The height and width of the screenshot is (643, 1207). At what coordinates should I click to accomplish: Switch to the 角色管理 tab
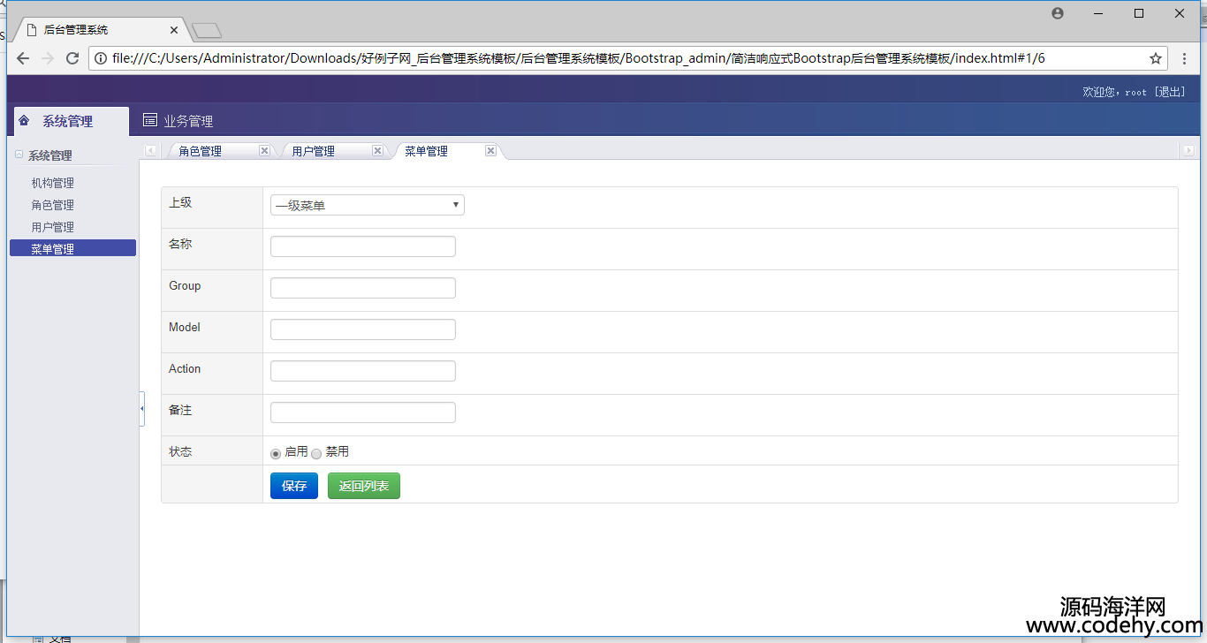[201, 151]
